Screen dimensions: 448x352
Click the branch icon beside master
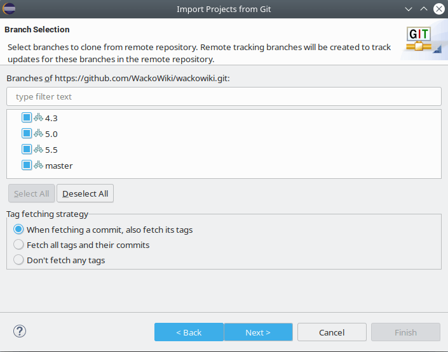click(x=38, y=165)
